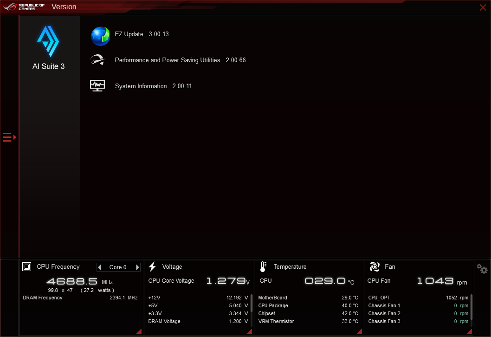Screen dimensions: 491x337
Task: Select previous core with left arrow
Action: pyautogui.click(x=100, y=267)
